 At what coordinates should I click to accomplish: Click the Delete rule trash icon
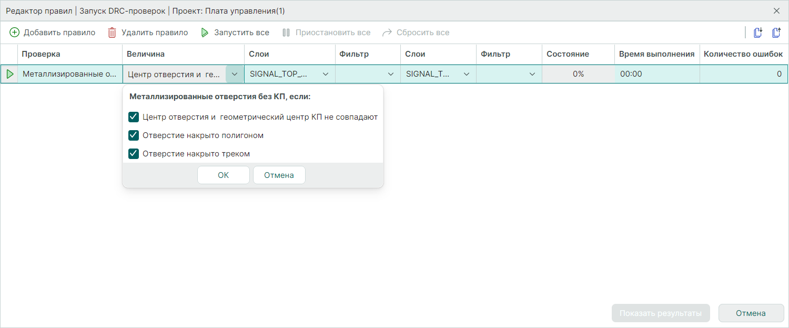pos(112,33)
